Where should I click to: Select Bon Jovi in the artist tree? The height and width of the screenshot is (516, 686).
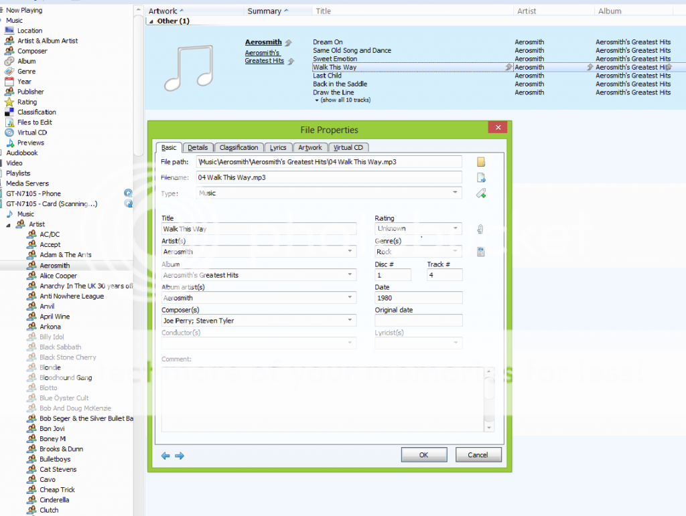pos(52,428)
